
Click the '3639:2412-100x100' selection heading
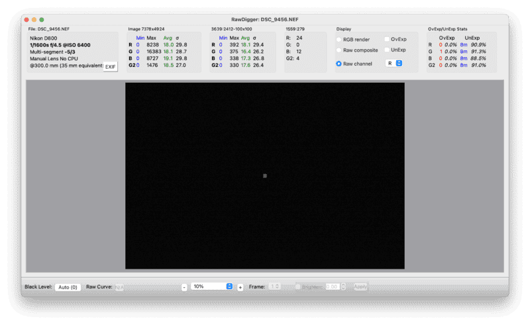pyautogui.click(x=231, y=29)
